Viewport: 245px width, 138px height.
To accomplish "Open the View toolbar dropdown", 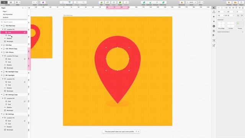I will click(x=201, y=3).
